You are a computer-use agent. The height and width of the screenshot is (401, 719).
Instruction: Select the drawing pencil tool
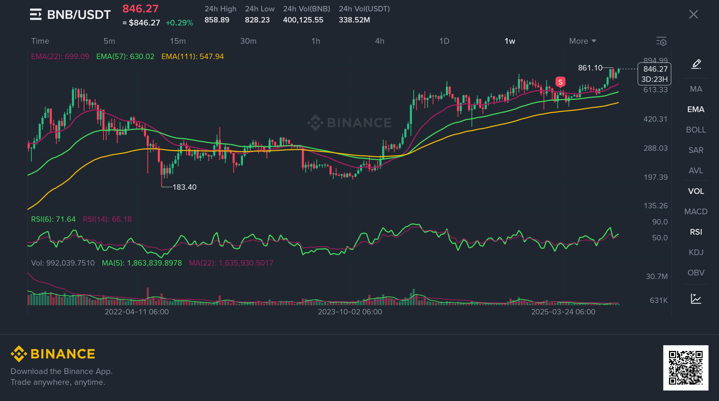pos(696,64)
